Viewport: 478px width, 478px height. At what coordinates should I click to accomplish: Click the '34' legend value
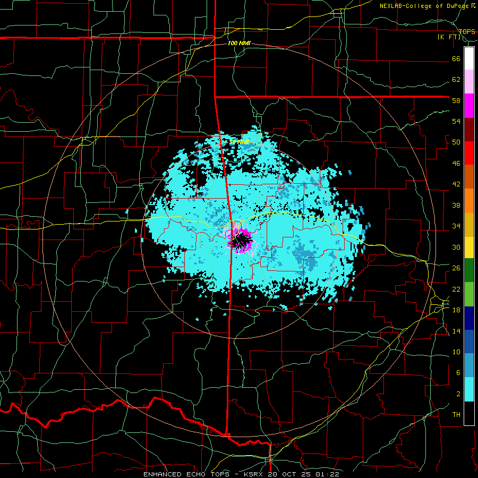tap(456, 226)
